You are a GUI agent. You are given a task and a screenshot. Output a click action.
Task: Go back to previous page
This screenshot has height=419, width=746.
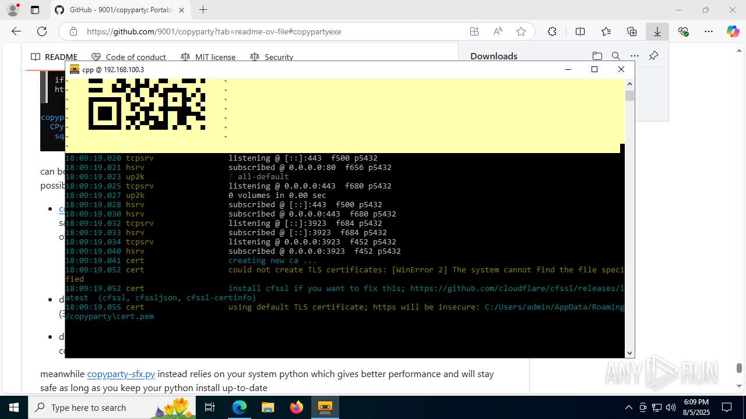pos(16,31)
